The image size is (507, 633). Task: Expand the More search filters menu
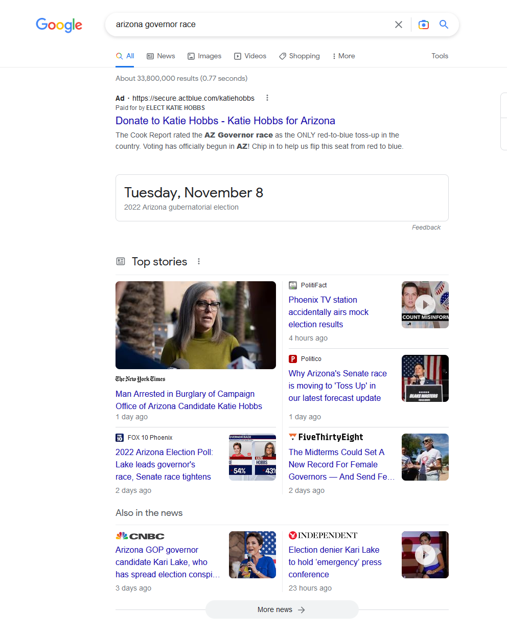click(x=343, y=56)
